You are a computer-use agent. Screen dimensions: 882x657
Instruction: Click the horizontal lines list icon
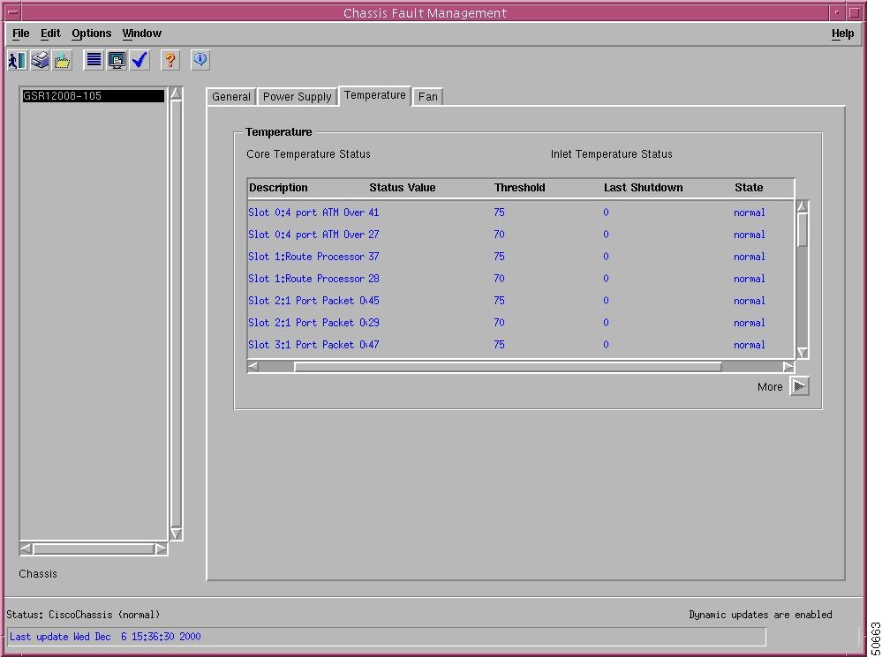(94, 60)
